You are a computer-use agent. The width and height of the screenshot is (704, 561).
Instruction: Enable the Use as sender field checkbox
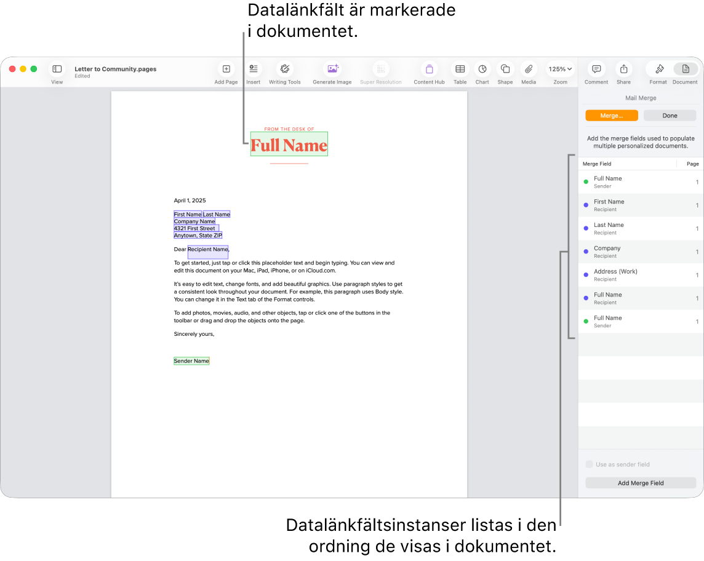tap(589, 464)
